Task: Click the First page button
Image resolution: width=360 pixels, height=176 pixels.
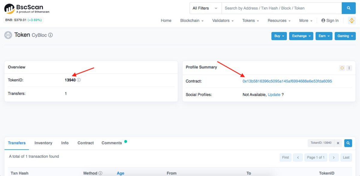Action: (x=286, y=157)
